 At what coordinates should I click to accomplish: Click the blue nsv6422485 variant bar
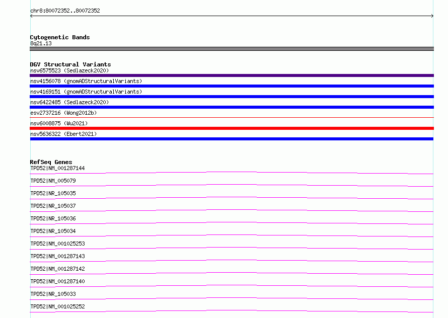(232, 107)
